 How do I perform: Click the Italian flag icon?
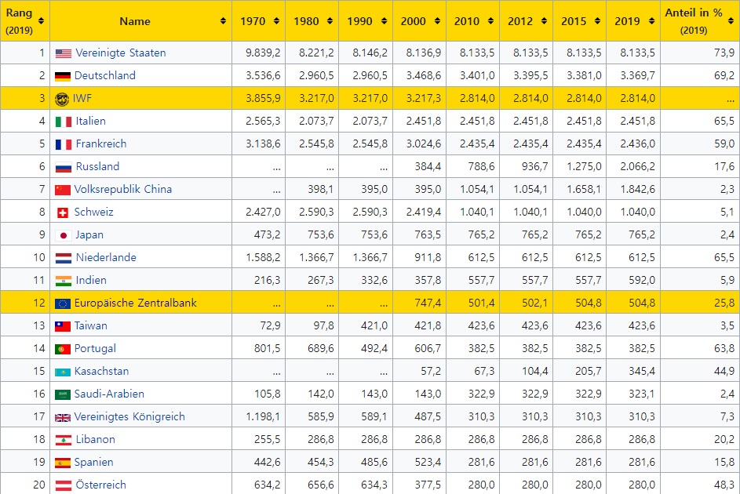coord(64,122)
